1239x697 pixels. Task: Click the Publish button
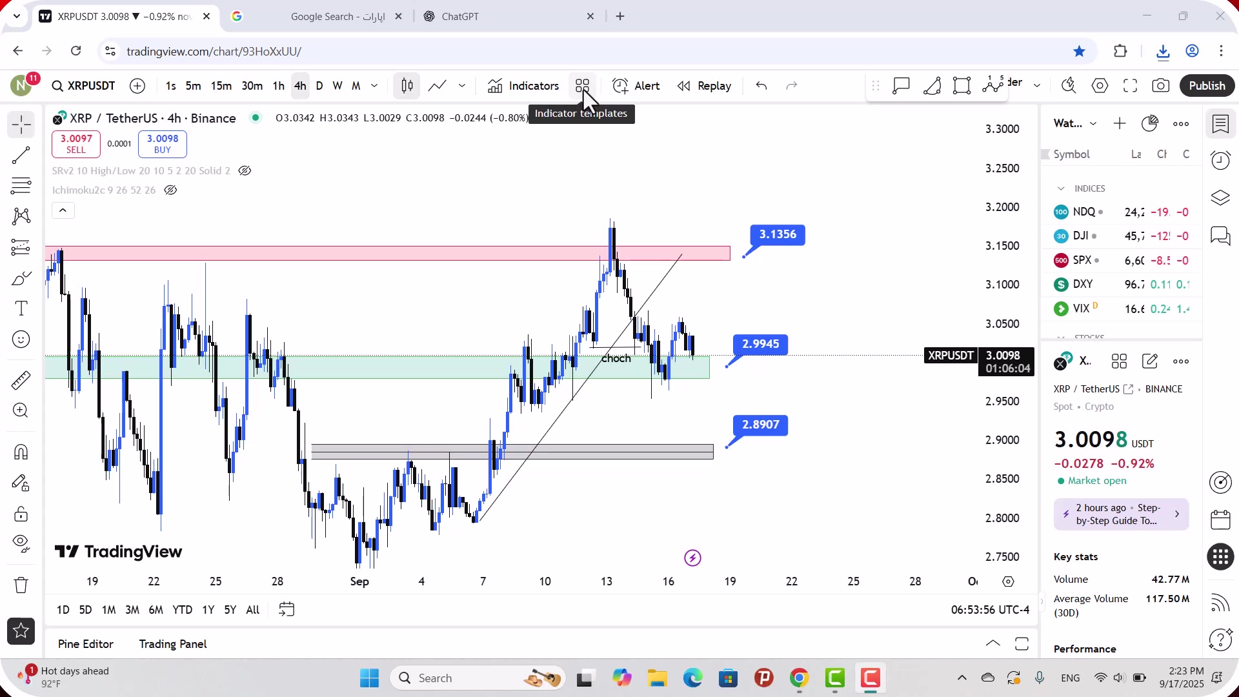tap(1207, 86)
